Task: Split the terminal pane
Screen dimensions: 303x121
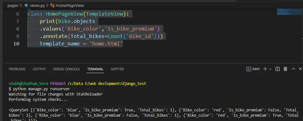Action: (x=277, y=69)
